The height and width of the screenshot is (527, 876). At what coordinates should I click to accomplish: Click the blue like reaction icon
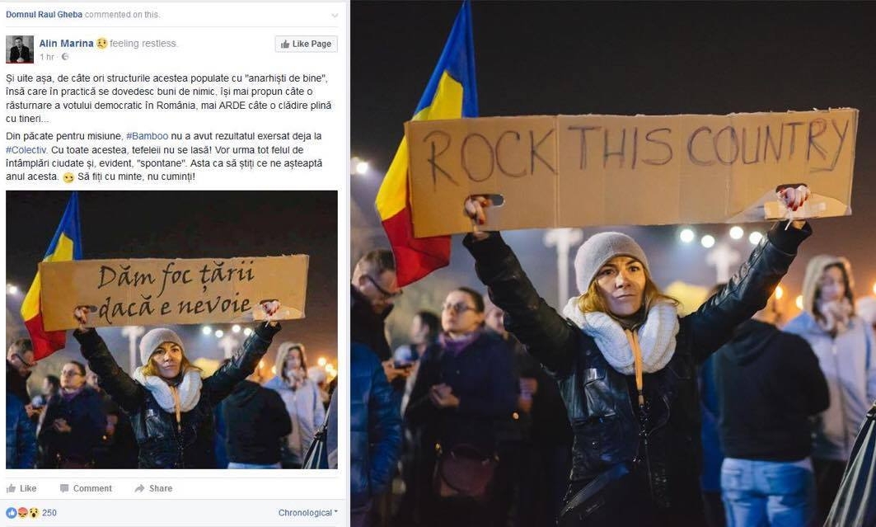12,512
